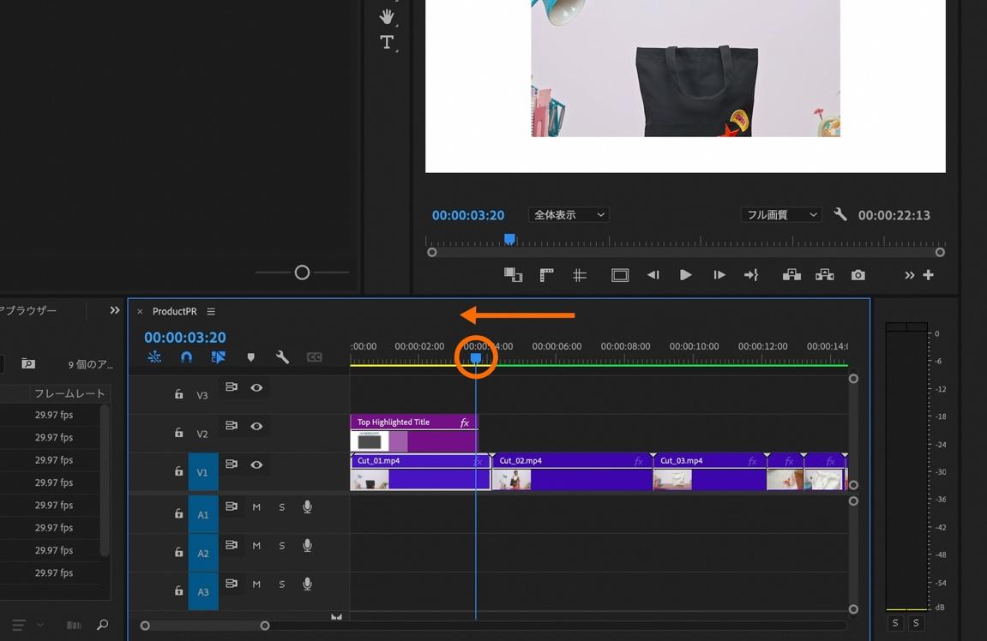The image size is (987, 641).
Task: Click the Mark Out hash icon
Action: pyautogui.click(x=580, y=275)
